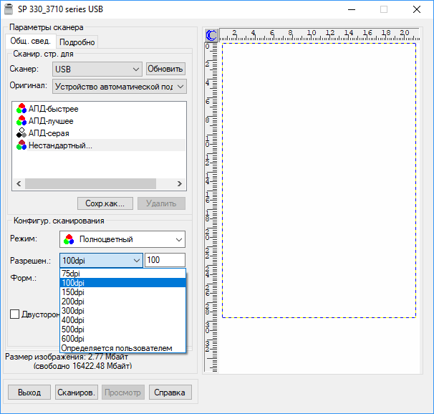Choose 150dpi from the resolution list
434x414 pixels.
click(123, 292)
